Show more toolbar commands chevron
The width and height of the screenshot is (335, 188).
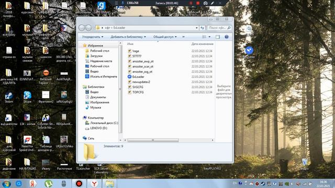183,37
